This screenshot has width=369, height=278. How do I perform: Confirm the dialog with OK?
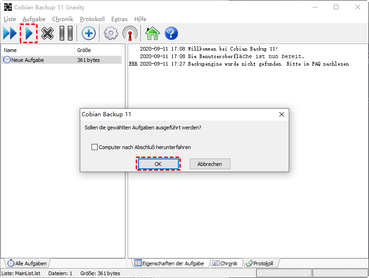(158, 164)
